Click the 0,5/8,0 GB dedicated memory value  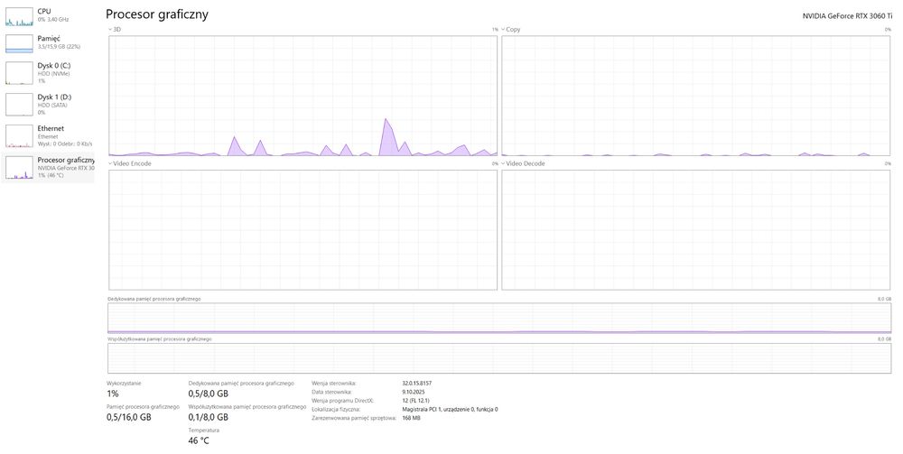[x=209, y=394]
